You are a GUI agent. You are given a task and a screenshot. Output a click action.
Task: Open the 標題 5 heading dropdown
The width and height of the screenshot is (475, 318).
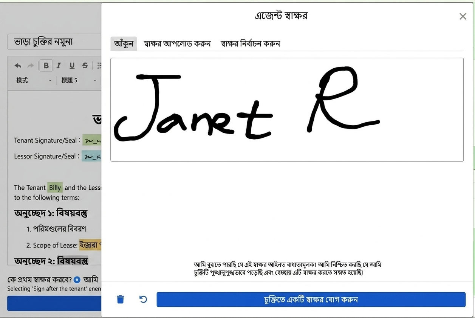coord(79,80)
